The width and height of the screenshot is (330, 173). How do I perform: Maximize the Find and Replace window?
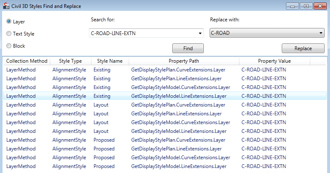pos(306,6)
